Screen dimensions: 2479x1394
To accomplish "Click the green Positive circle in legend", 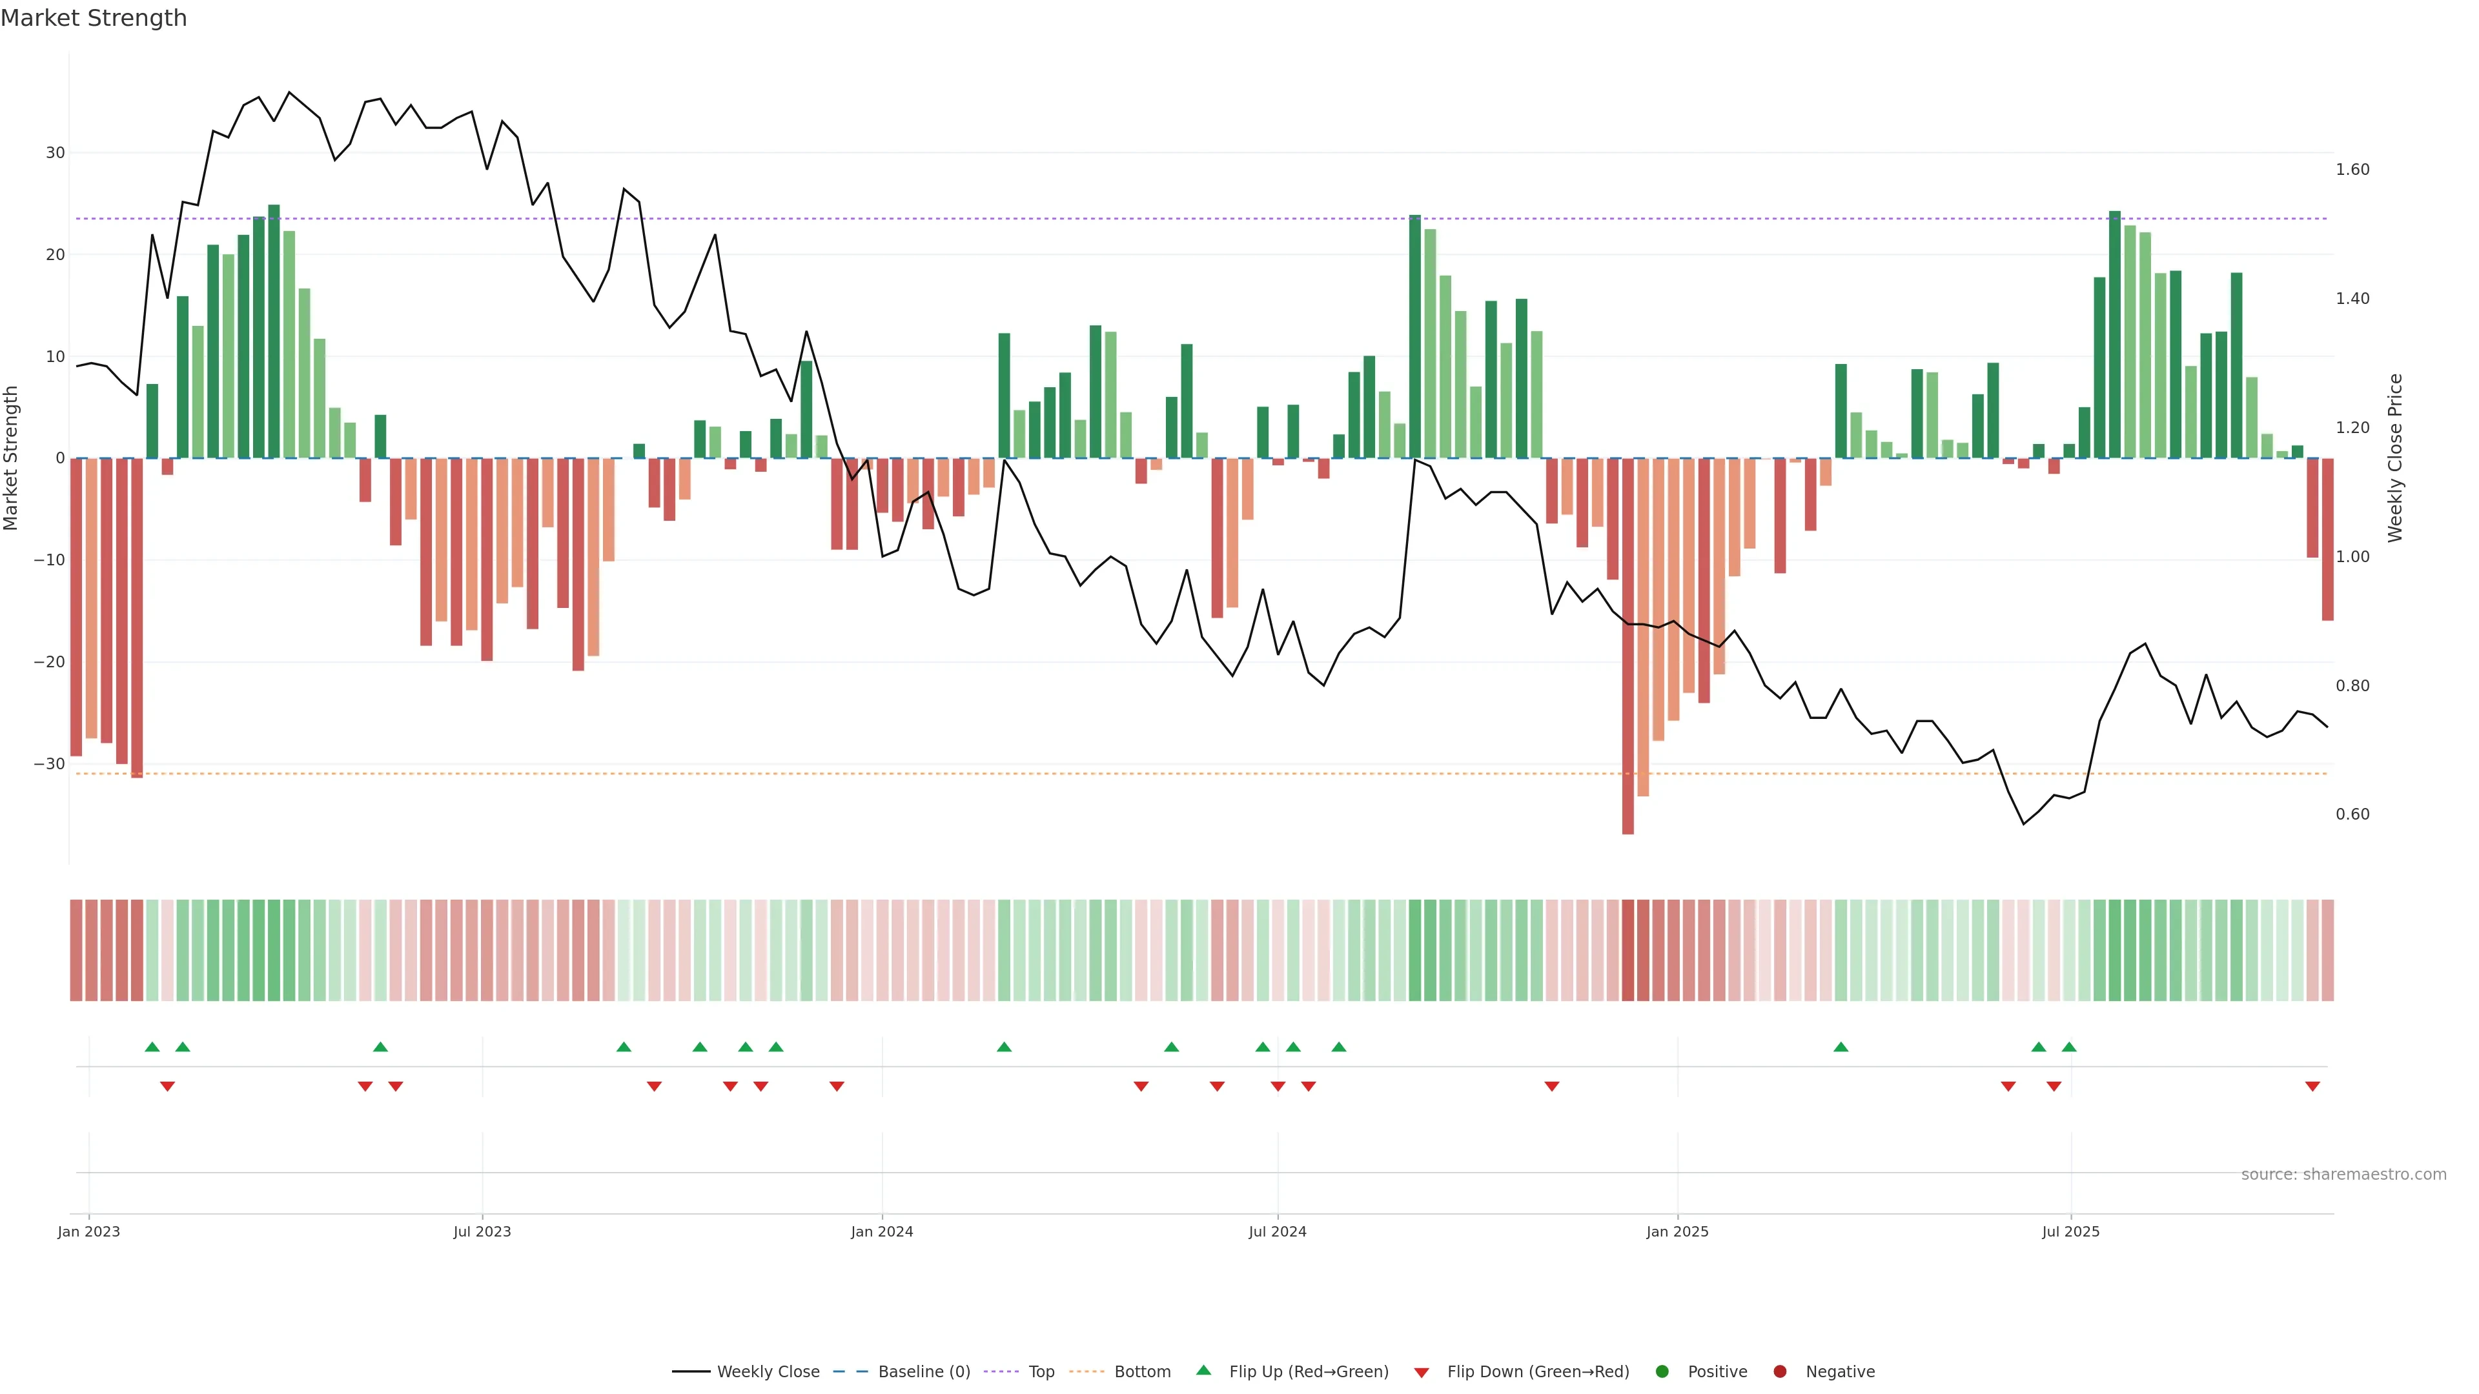I will click(1662, 1372).
